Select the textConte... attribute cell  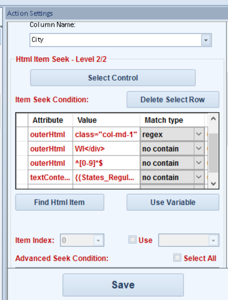click(50, 177)
